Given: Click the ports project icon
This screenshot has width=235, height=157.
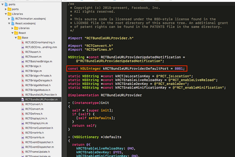Looking at the screenshot, I should [6, 4].
